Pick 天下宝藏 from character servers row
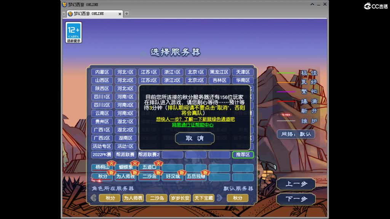390x219 pixels. click(203, 198)
